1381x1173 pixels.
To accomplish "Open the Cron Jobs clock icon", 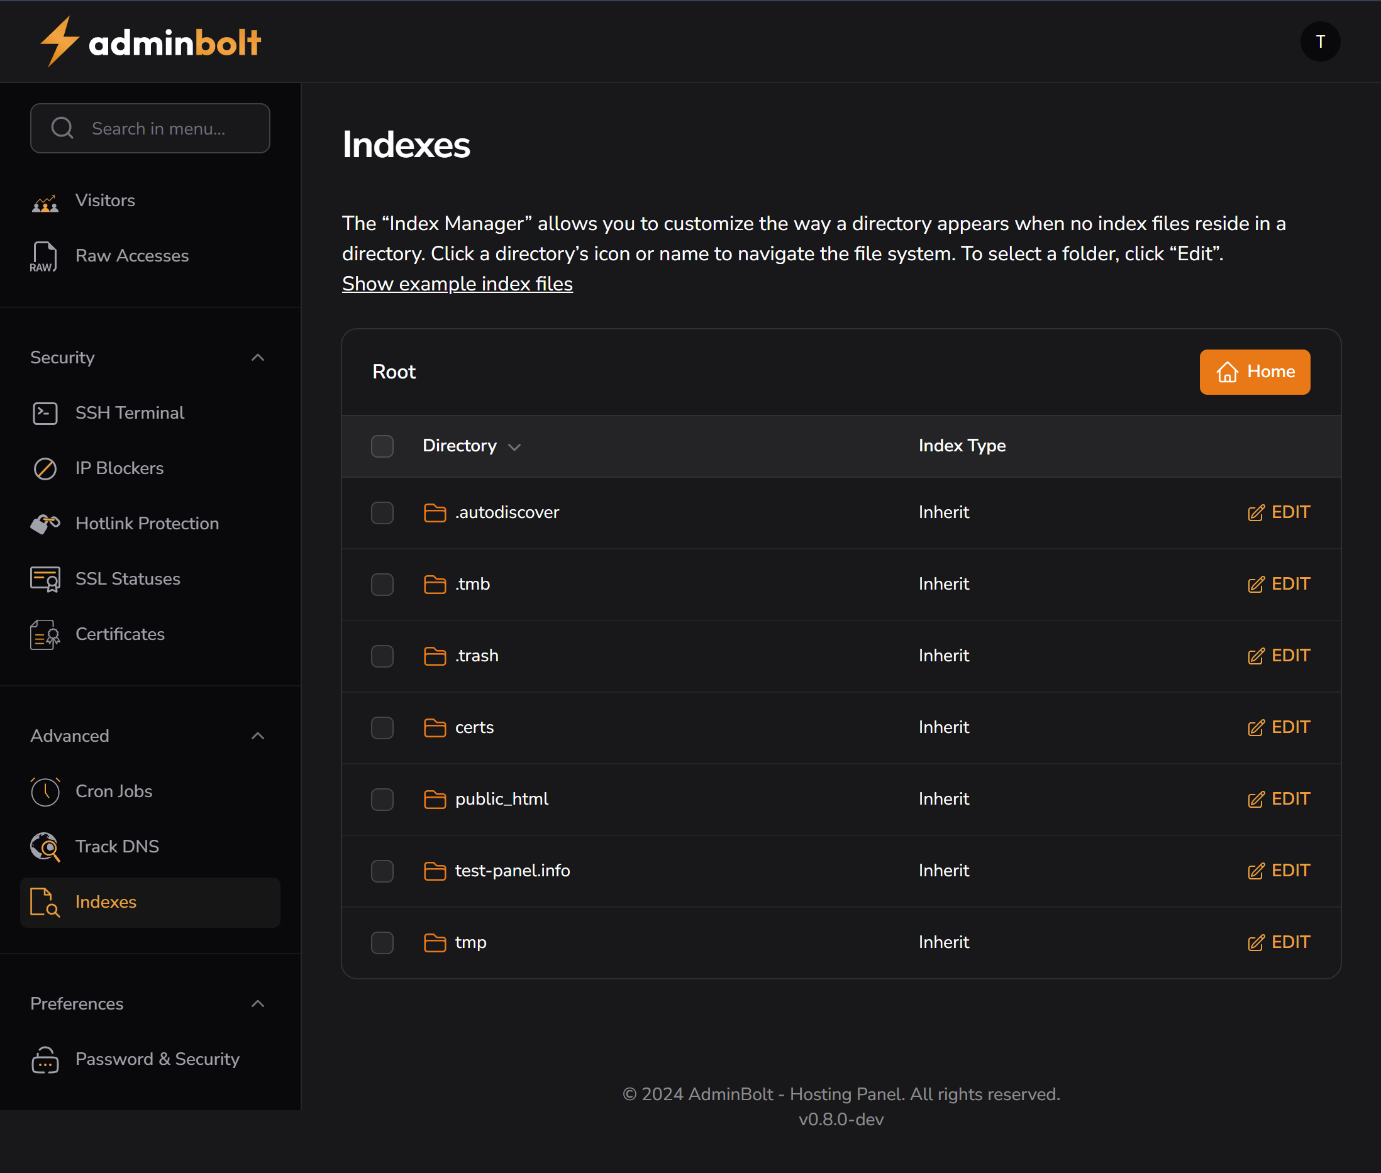I will (x=45, y=791).
